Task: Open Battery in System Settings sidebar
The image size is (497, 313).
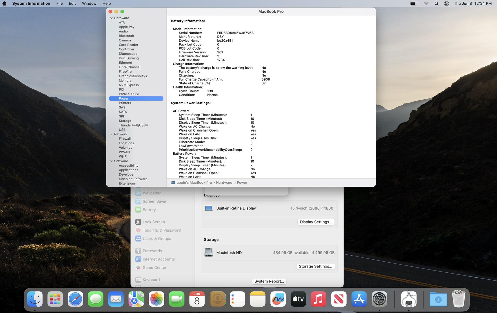Action: tap(146, 210)
